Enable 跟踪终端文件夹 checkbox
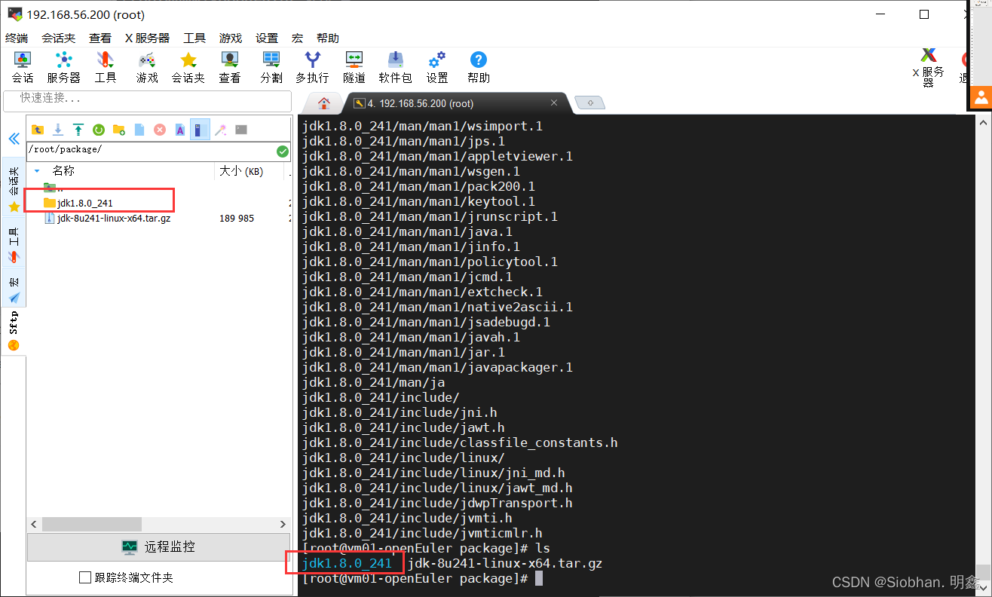The image size is (992, 597). click(85, 577)
